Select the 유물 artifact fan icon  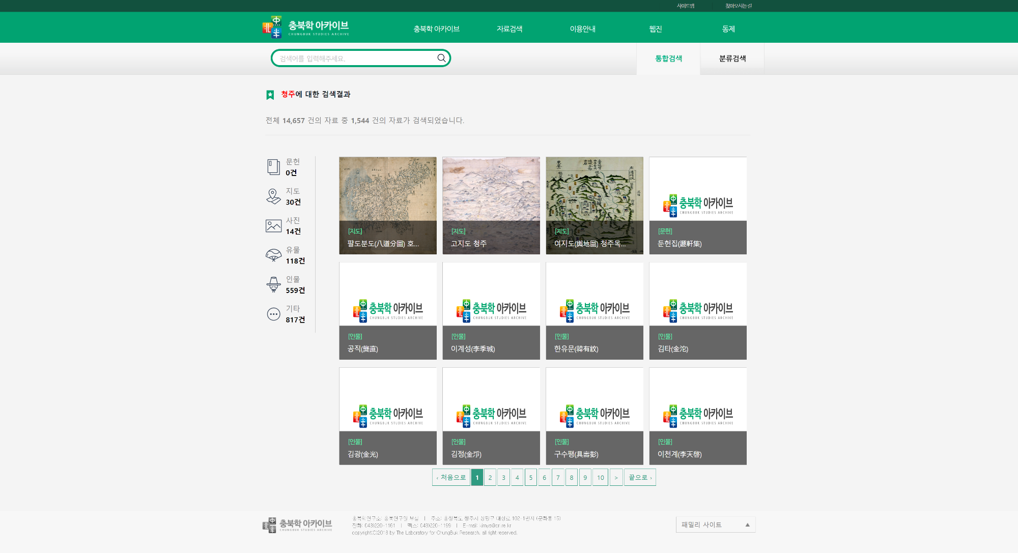pos(273,255)
